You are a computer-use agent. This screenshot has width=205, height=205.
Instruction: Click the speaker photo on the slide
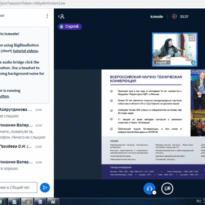tap(198, 90)
